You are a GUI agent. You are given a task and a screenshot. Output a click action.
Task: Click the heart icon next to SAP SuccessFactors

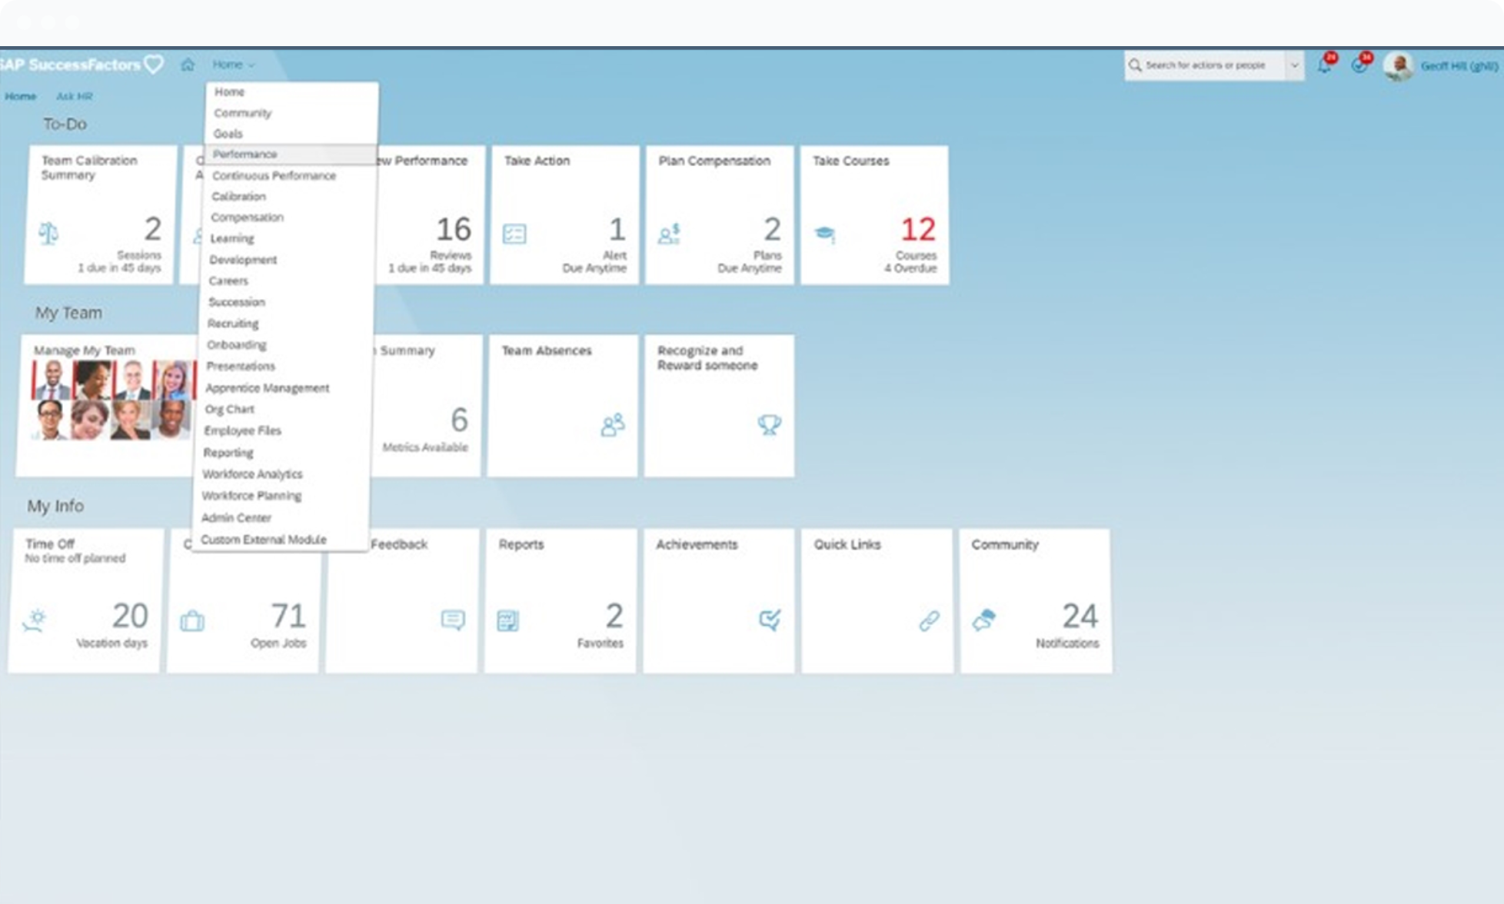[154, 64]
